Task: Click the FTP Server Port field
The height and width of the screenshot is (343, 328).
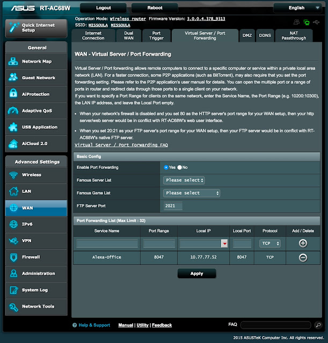Action: point(173,206)
